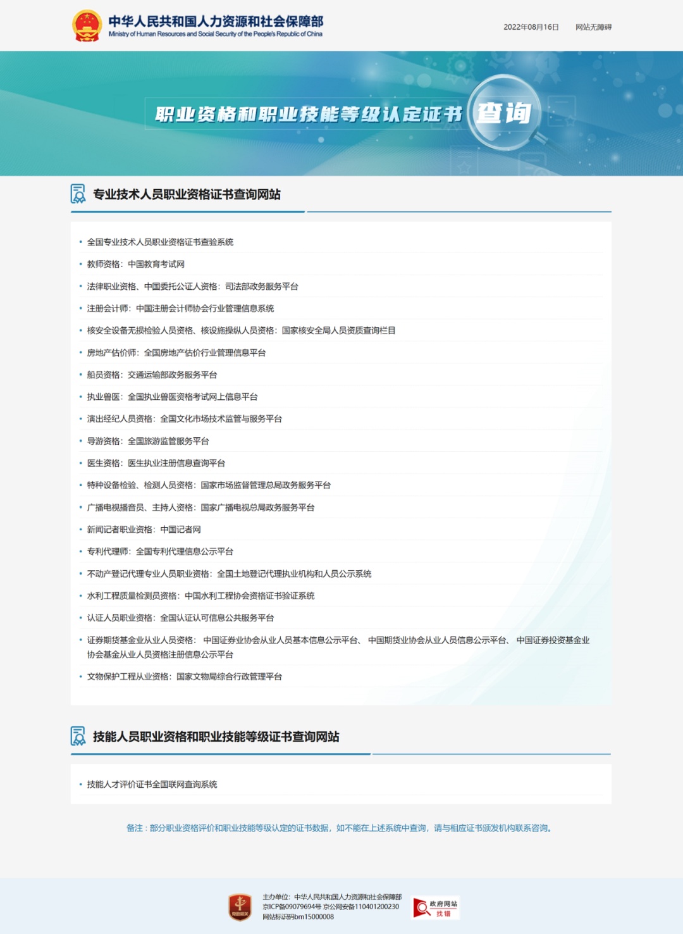Screen dimensions: 683x934
Task: Click the heading 技能人员职业资格和职业技能等级证书查询网站
Action: 216,737
